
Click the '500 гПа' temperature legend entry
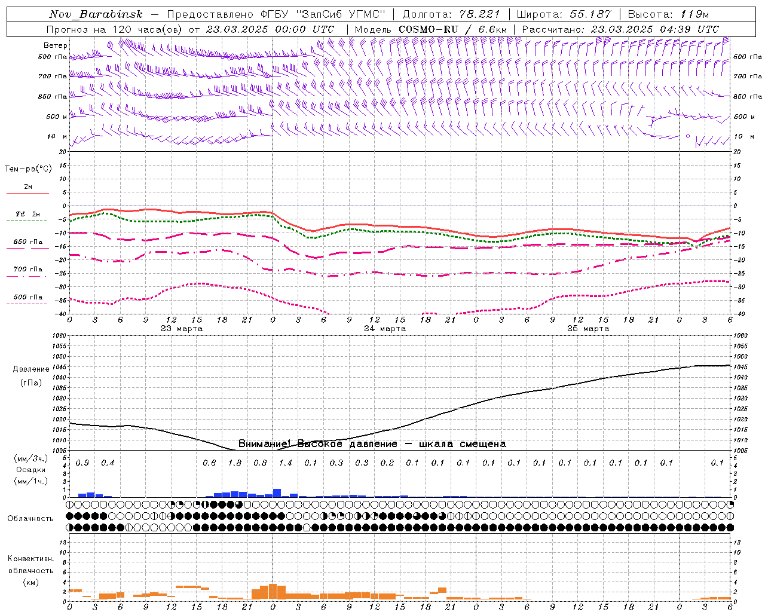[28, 297]
